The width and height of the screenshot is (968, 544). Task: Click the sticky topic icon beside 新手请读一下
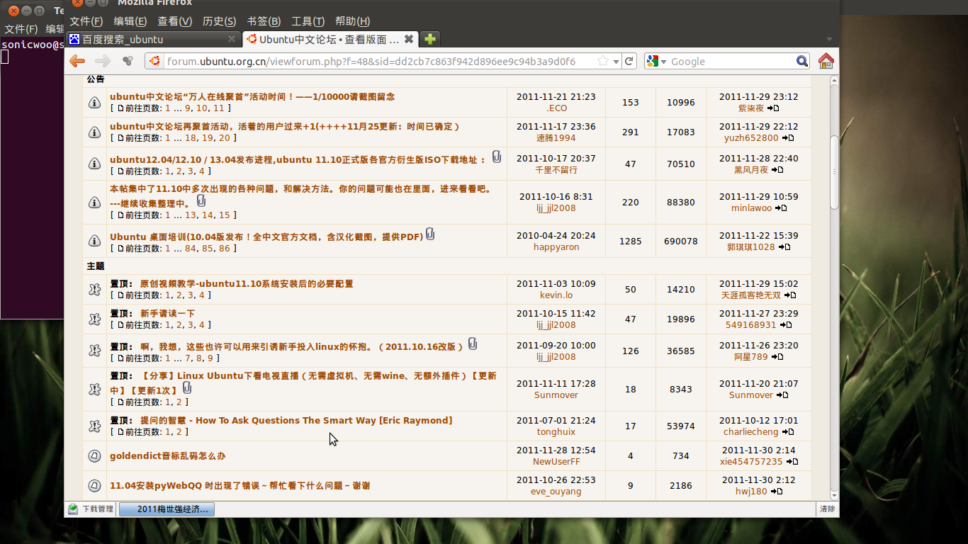tap(94, 319)
